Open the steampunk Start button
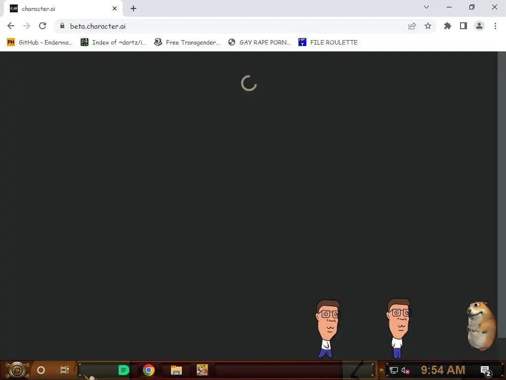The image size is (506, 380). 17,370
